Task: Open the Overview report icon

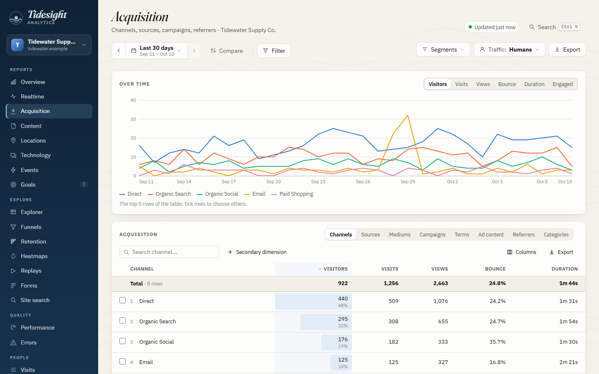Action: click(x=13, y=82)
